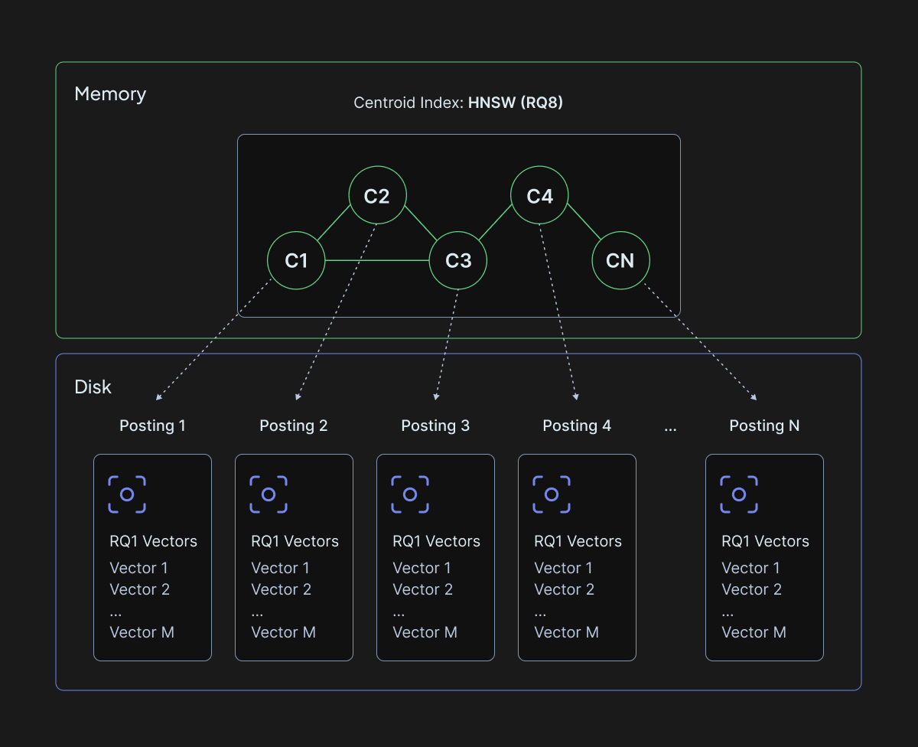Click the Posting N heading
Image resolution: width=918 pixels, height=747 pixels.
coord(764,426)
